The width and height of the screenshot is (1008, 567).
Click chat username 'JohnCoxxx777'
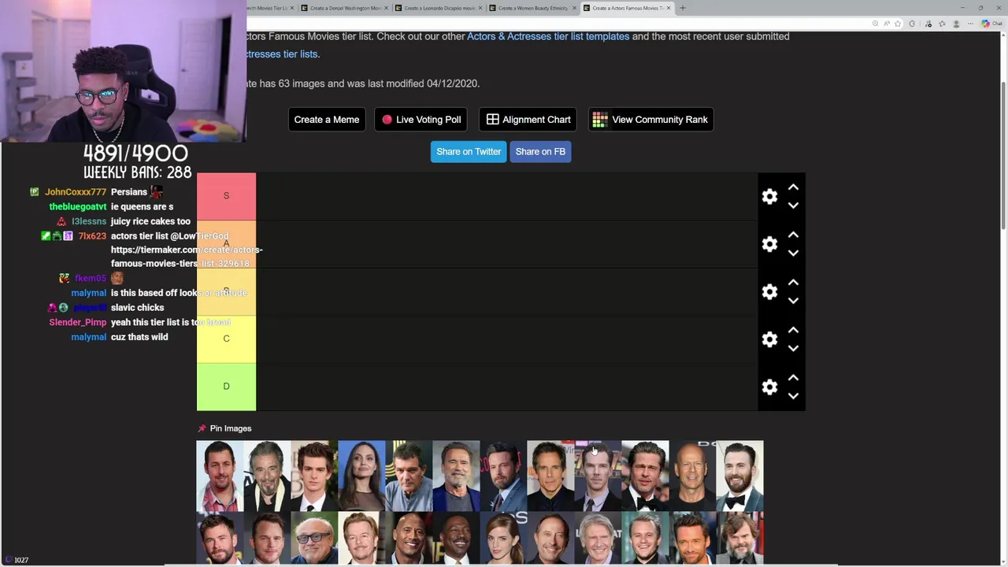76,192
